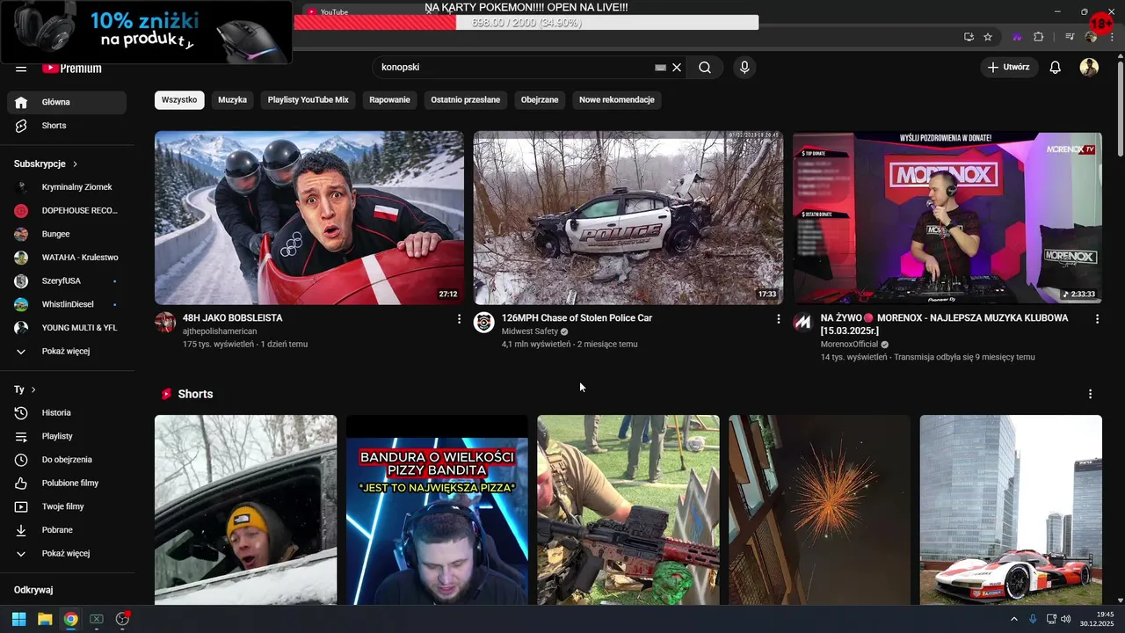Play the crashed police car thumbnail
Image resolution: width=1125 pixels, height=633 pixels.
pos(628,218)
